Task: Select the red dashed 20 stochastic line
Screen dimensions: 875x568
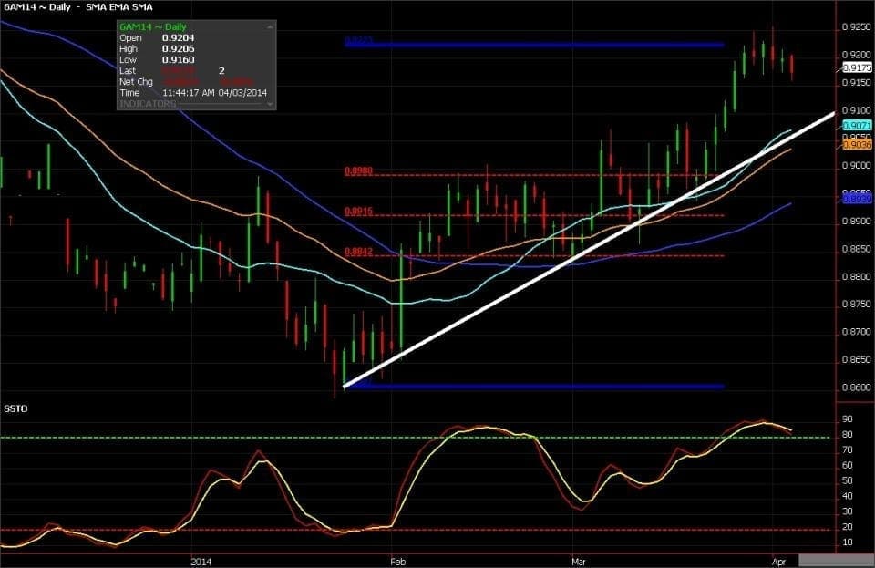Action: (416, 530)
